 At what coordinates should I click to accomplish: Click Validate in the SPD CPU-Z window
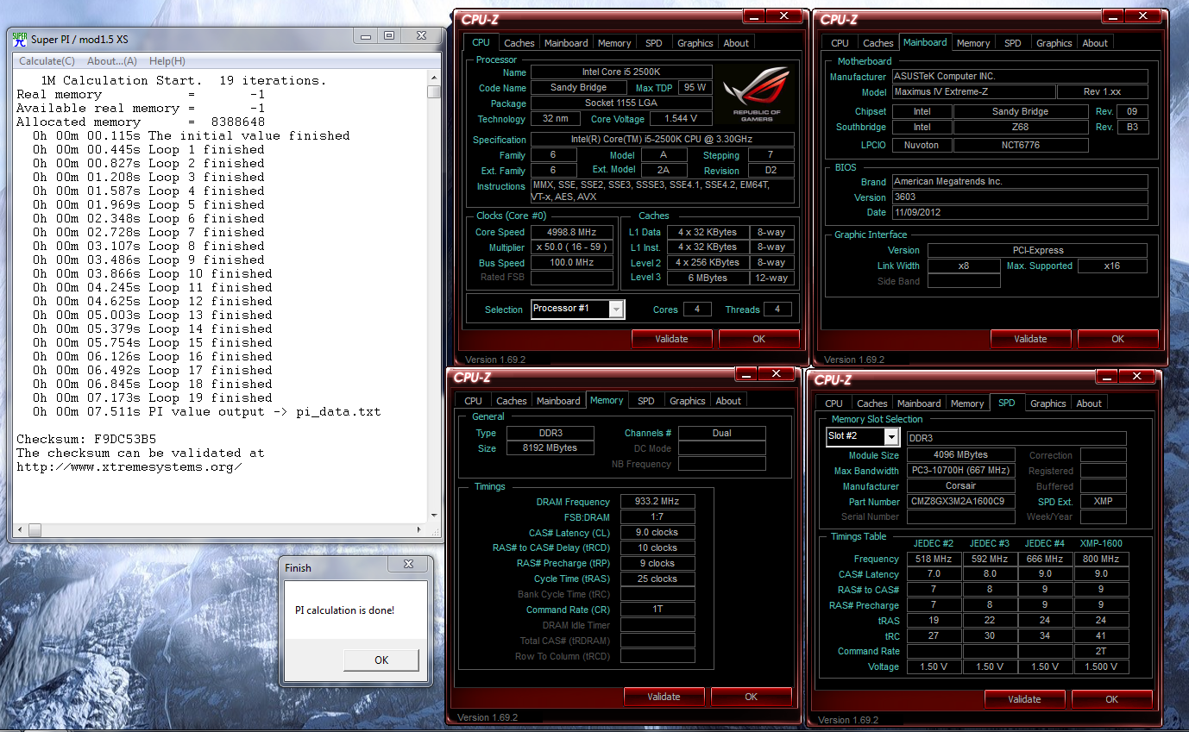(1024, 699)
